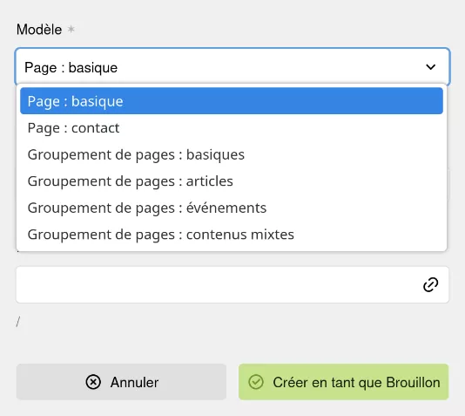The height and width of the screenshot is (416, 465).
Task: Open the Modèle dropdown combo box
Action: coord(232,67)
